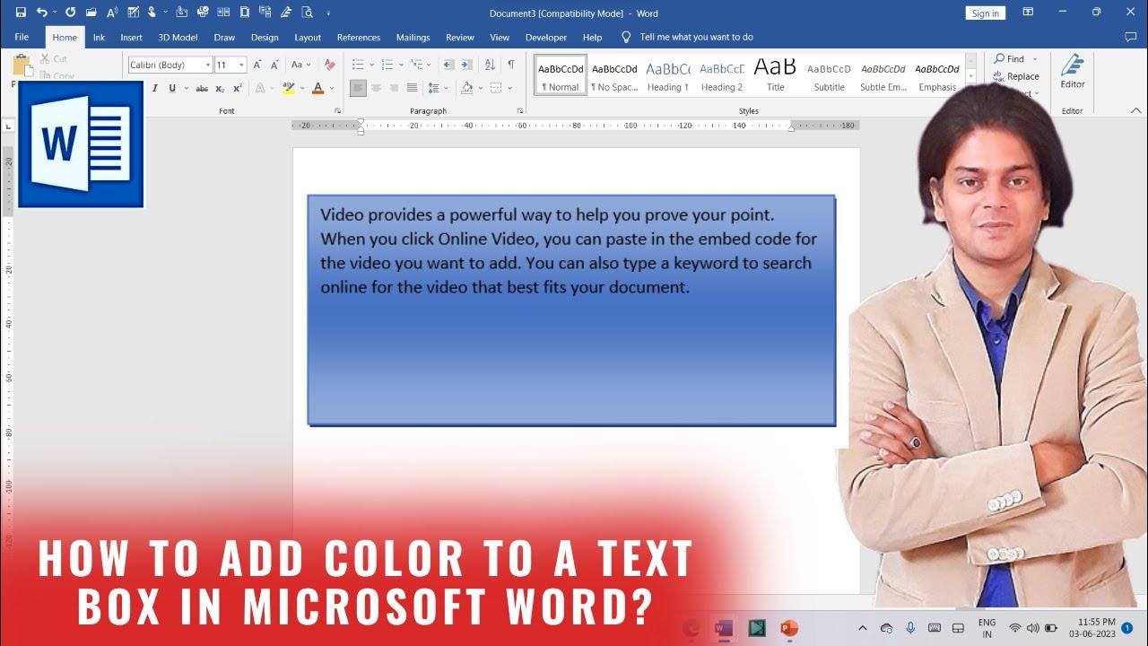Click inside the blue text box paragraph

pyautogui.click(x=569, y=251)
